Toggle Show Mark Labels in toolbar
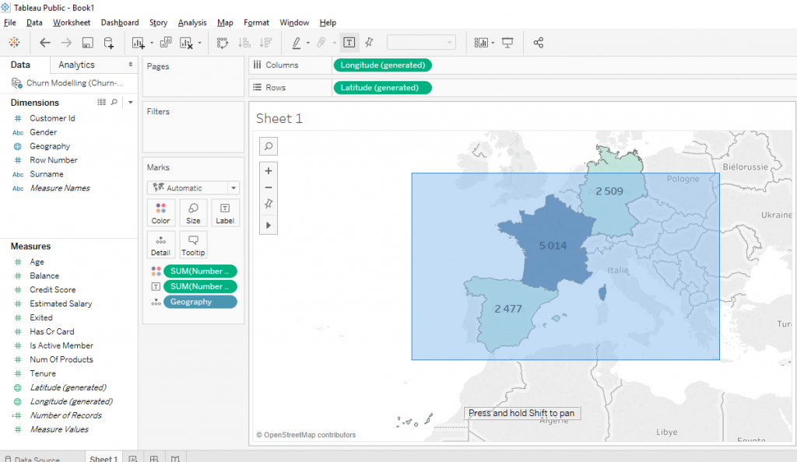 click(349, 43)
